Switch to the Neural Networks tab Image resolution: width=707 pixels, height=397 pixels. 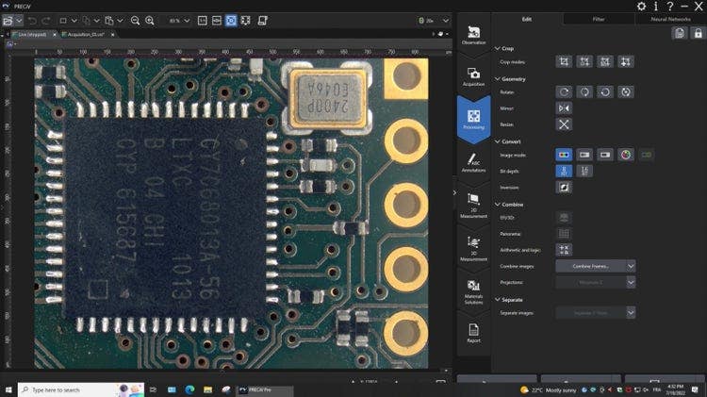click(670, 18)
